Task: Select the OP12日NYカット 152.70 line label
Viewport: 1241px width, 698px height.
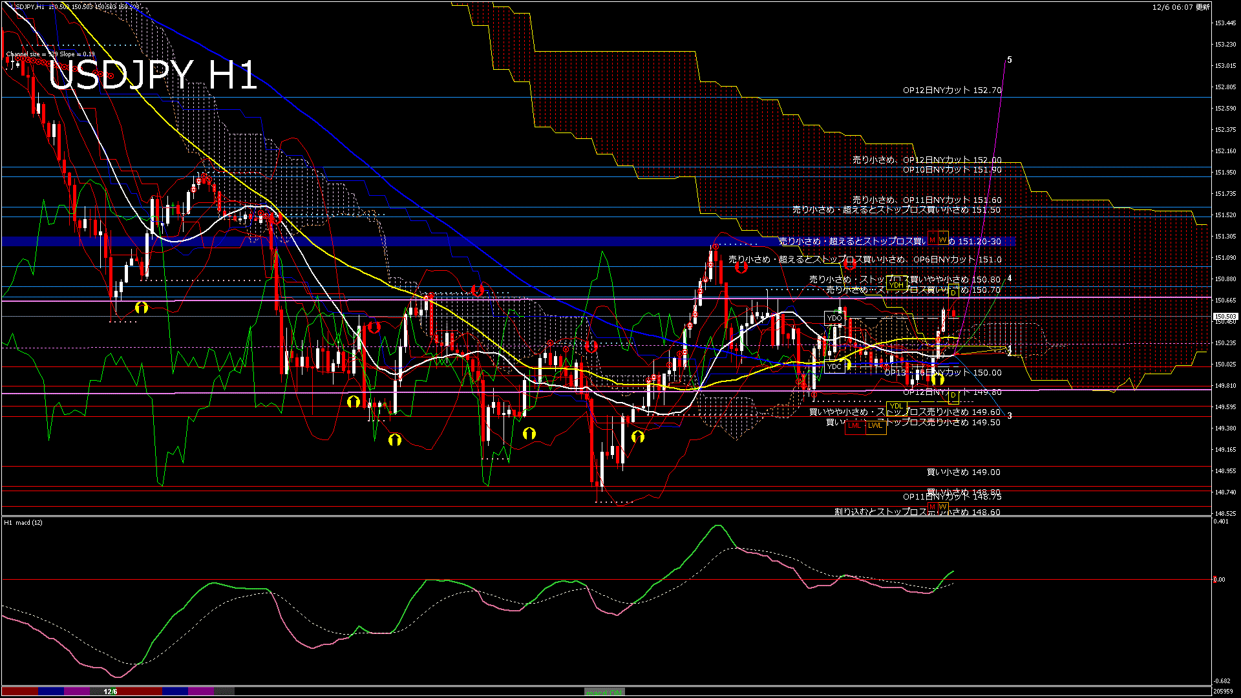Action: pyautogui.click(x=952, y=90)
